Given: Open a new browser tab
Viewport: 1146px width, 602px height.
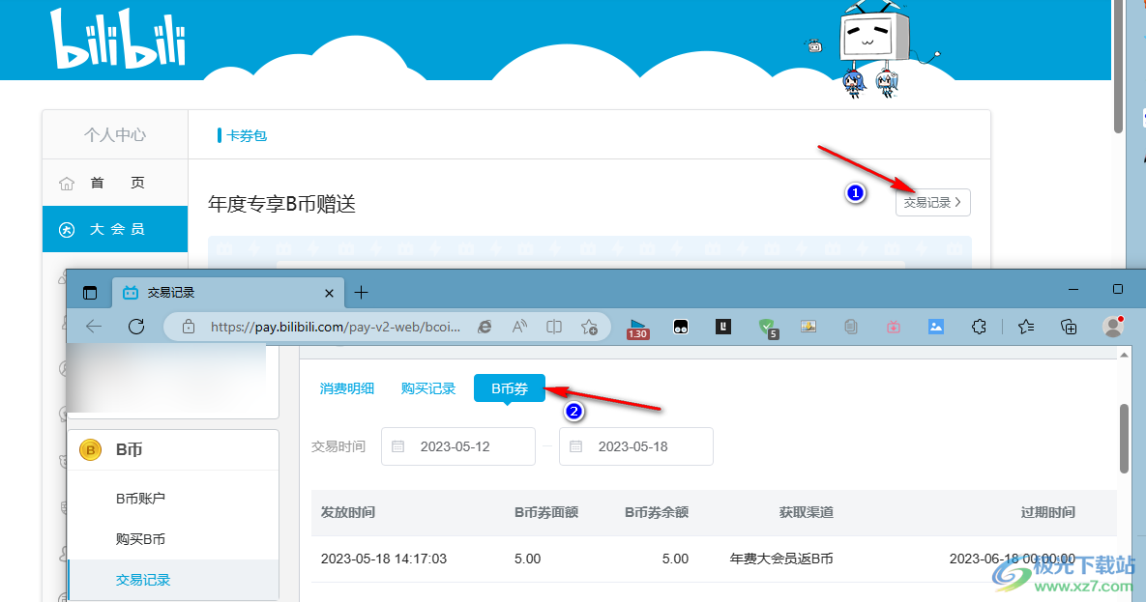Looking at the screenshot, I should click(x=361, y=293).
